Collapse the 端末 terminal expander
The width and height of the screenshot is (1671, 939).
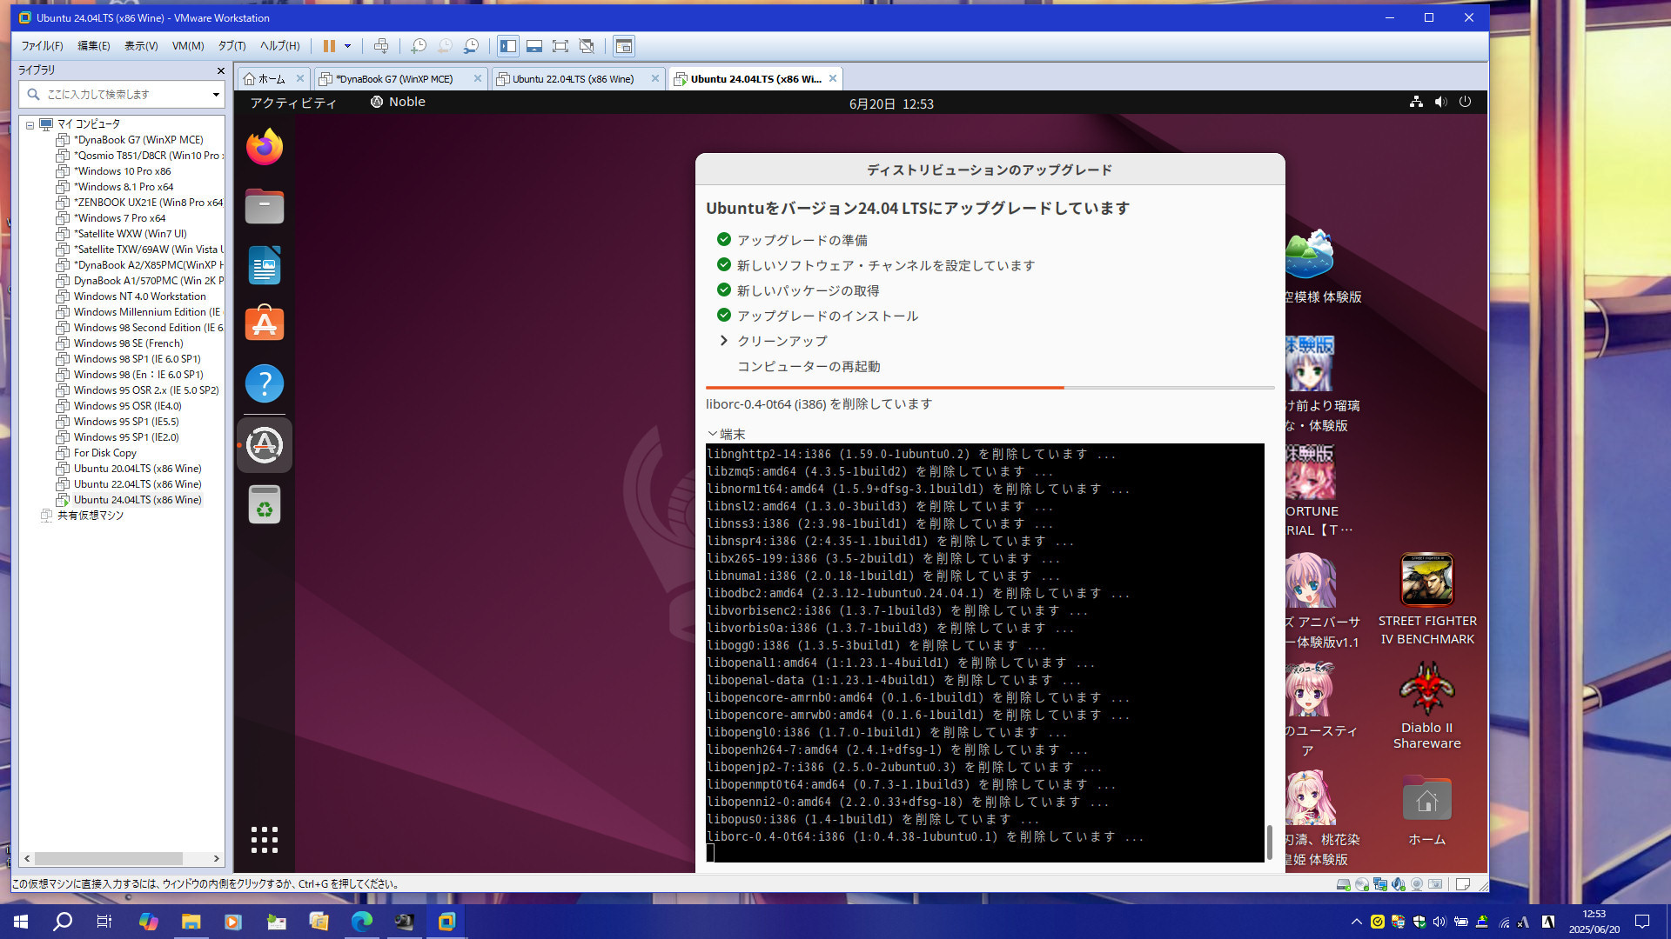726,434
